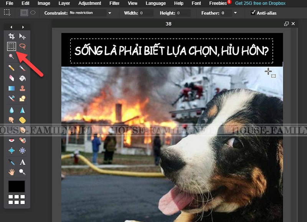Restore the image window 38
The image size is (307, 222).
point(286,24)
